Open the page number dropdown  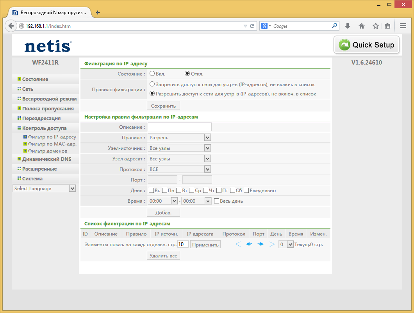286,244
